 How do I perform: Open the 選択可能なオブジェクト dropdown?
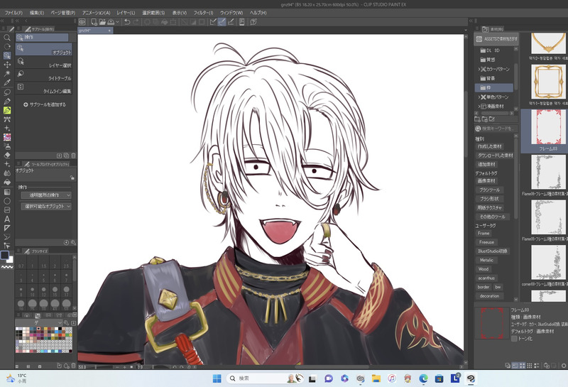pyautogui.click(x=46, y=206)
